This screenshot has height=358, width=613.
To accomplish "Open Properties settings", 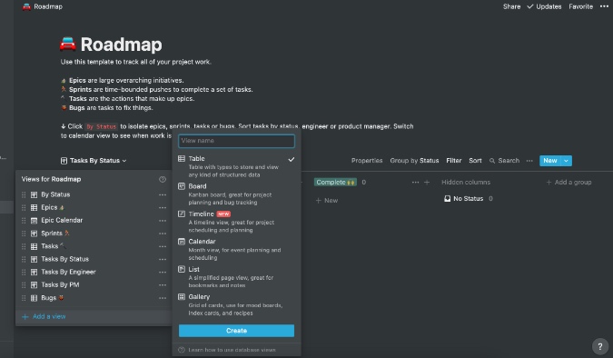I will [367, 161].
